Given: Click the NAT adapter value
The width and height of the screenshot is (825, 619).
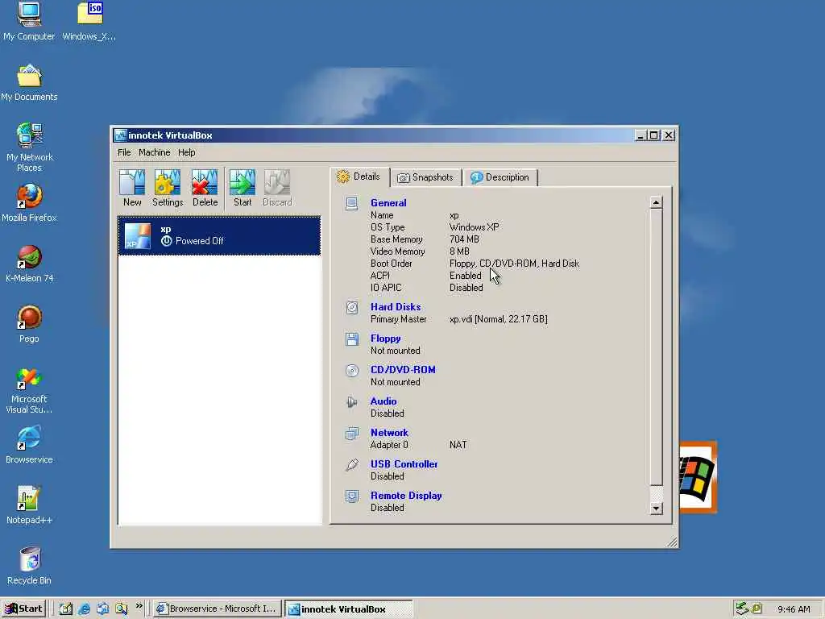Looking at the screenshot, I should [458, 445].
